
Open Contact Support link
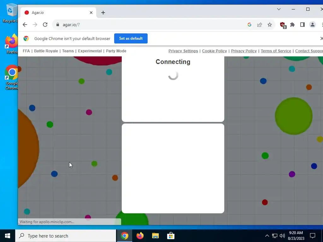(x=309, y=51)
